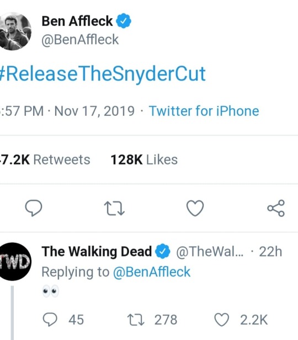Like Ben Affleck's tweet with the heart icon
The image size is (298, 340).
[x=195, y=208]
